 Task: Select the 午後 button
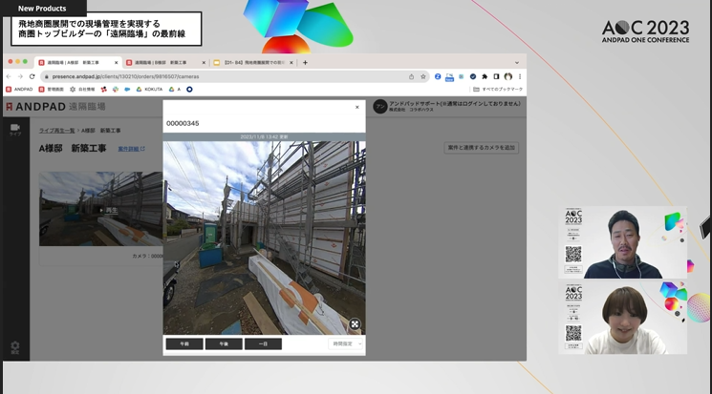click(x=224, y=343)
